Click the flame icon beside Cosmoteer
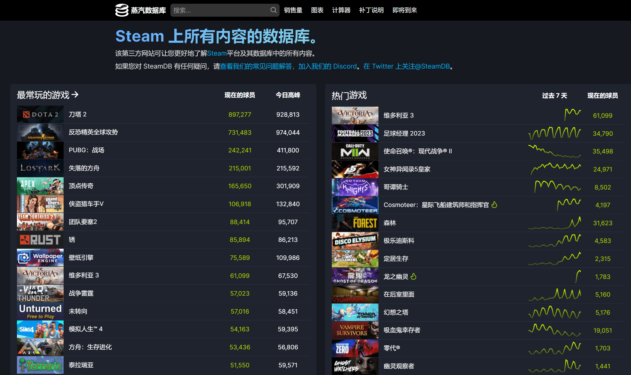The width and height of the screenshot is (631, 375). coord(494,205)
